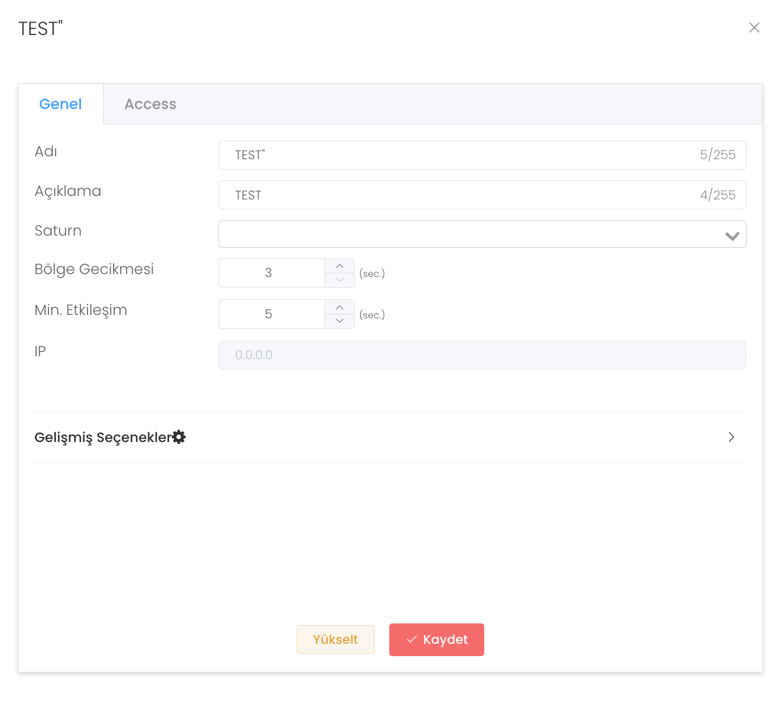This screenshot has width=782, height=701.
Task: Close the TEST" dialog window
Action: pos(754,28)
